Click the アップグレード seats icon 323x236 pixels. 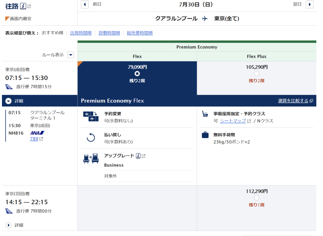(x=91, y=159)
